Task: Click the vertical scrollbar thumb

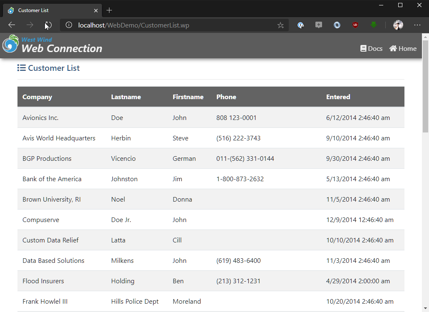Action: (x=425, y=87)
